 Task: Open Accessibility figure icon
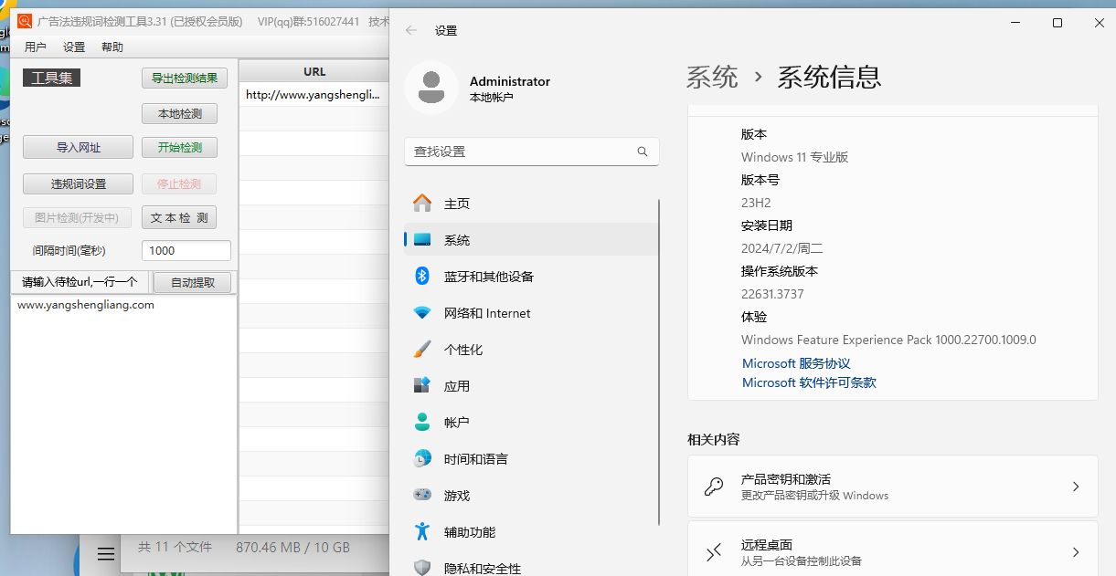(422, 531)
